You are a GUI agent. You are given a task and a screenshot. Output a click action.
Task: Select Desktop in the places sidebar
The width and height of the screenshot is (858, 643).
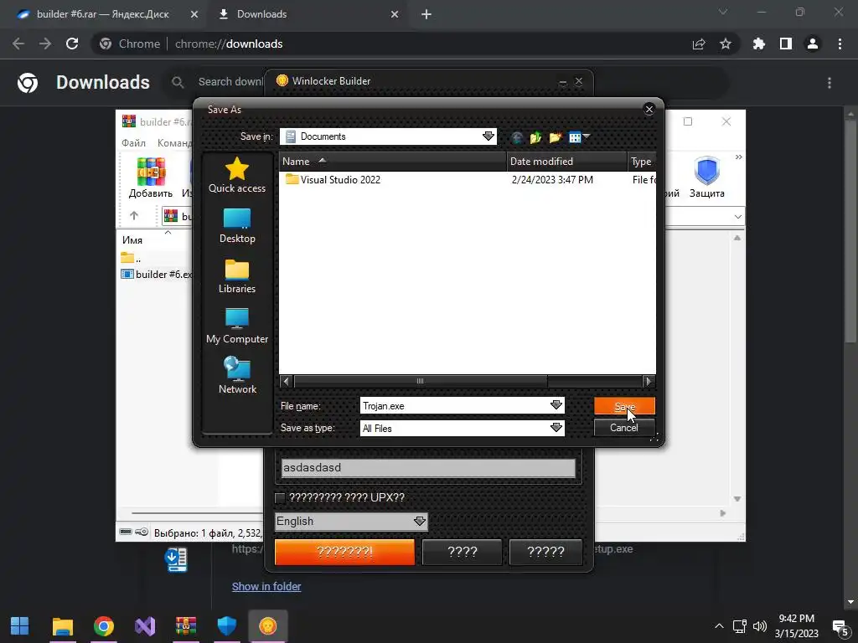coord(237,225)
